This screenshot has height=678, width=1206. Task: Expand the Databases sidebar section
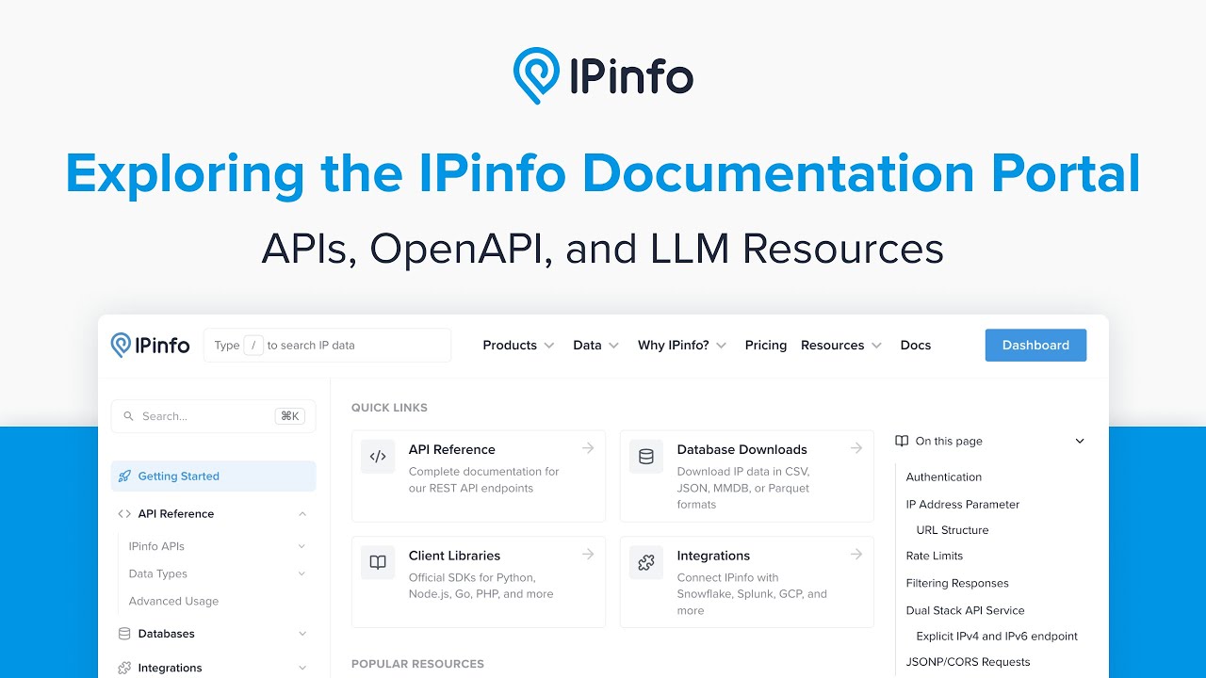coord(302,634)
